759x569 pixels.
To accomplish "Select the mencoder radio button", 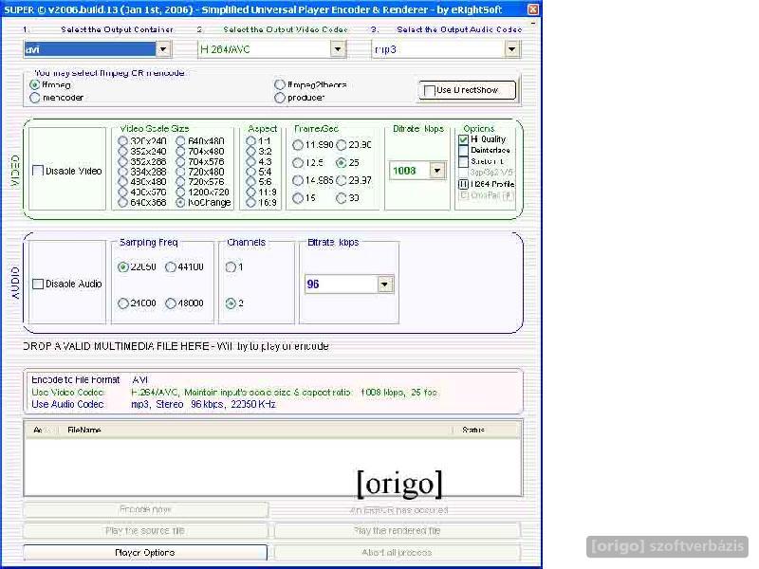I will [x=35, y=98].
